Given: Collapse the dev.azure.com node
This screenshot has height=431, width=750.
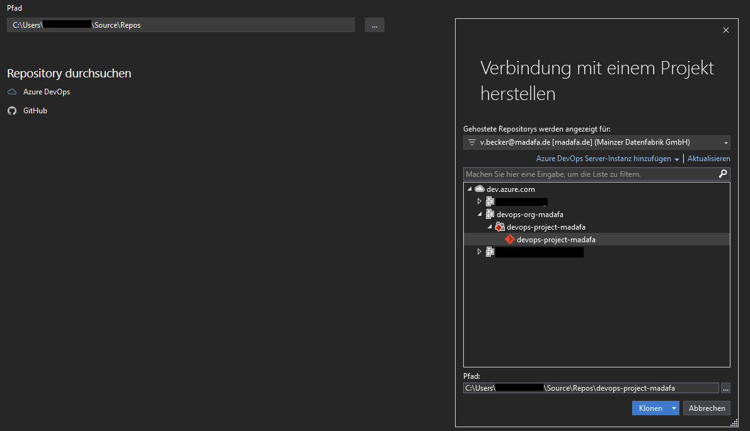Looking at the screenshot, I should coord(470,189).
